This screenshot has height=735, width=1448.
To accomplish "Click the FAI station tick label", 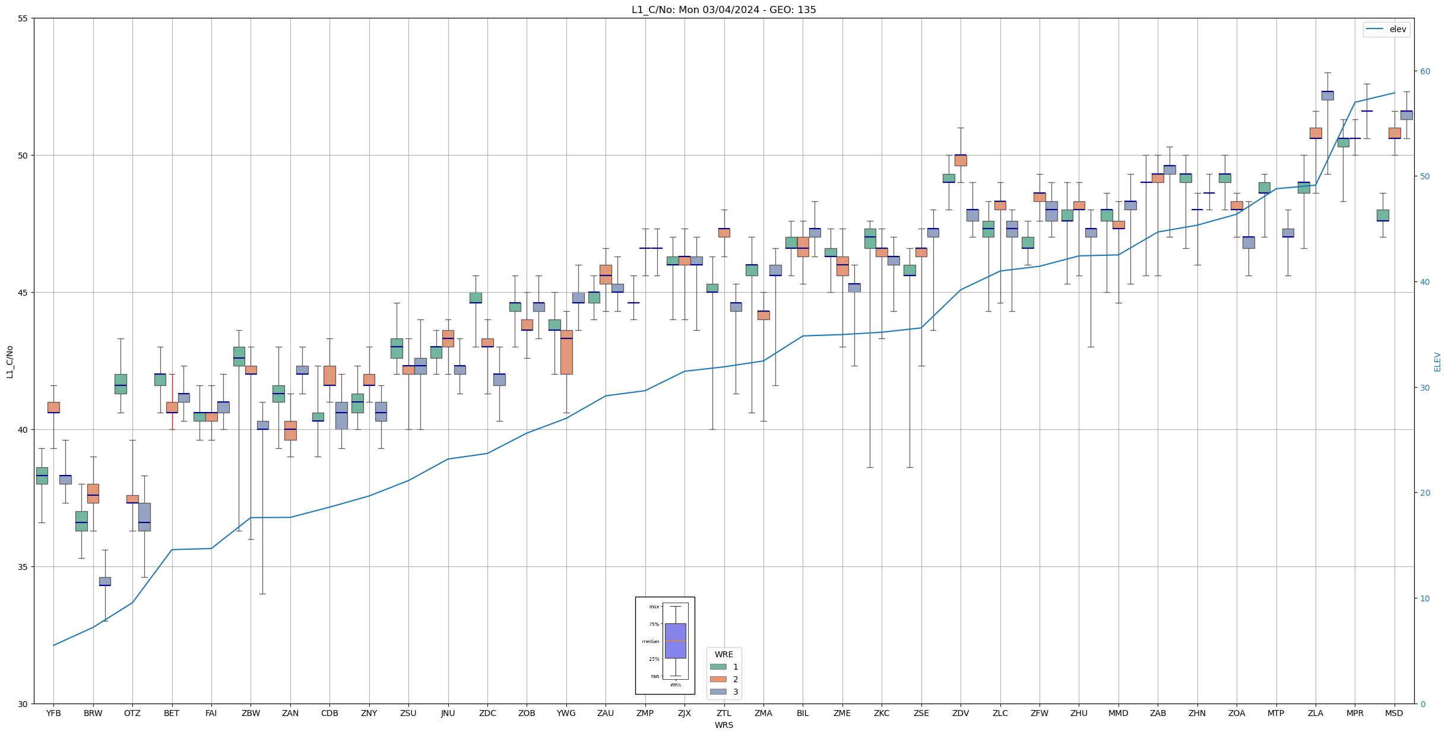I will (x=211, y=713).
